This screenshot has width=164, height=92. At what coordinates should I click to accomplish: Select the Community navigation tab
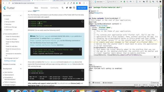54,8
